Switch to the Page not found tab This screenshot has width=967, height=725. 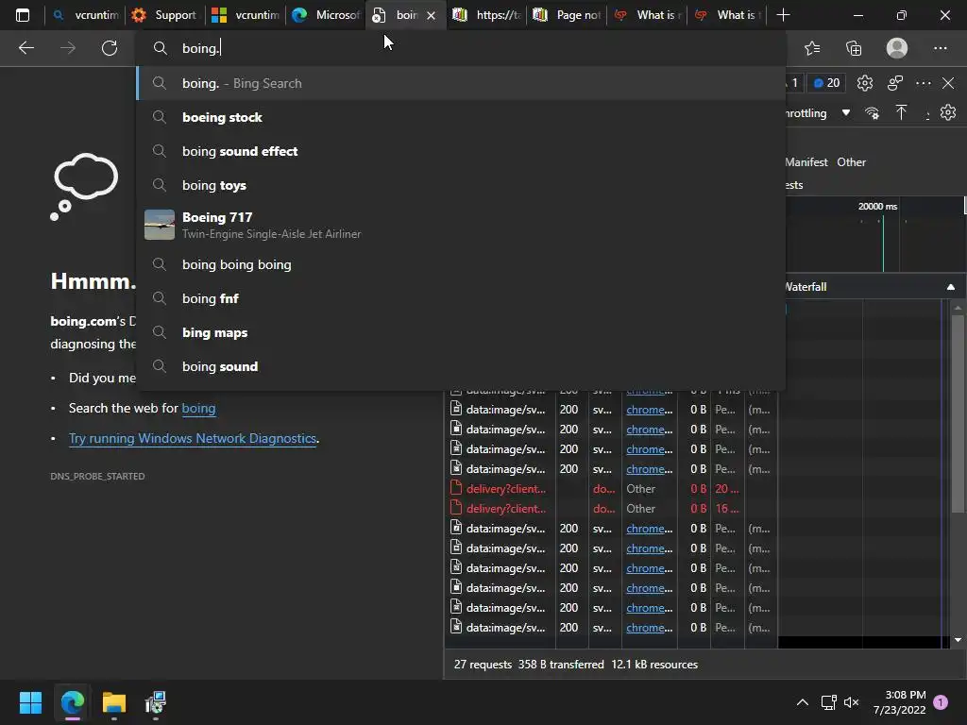[568, 15]
